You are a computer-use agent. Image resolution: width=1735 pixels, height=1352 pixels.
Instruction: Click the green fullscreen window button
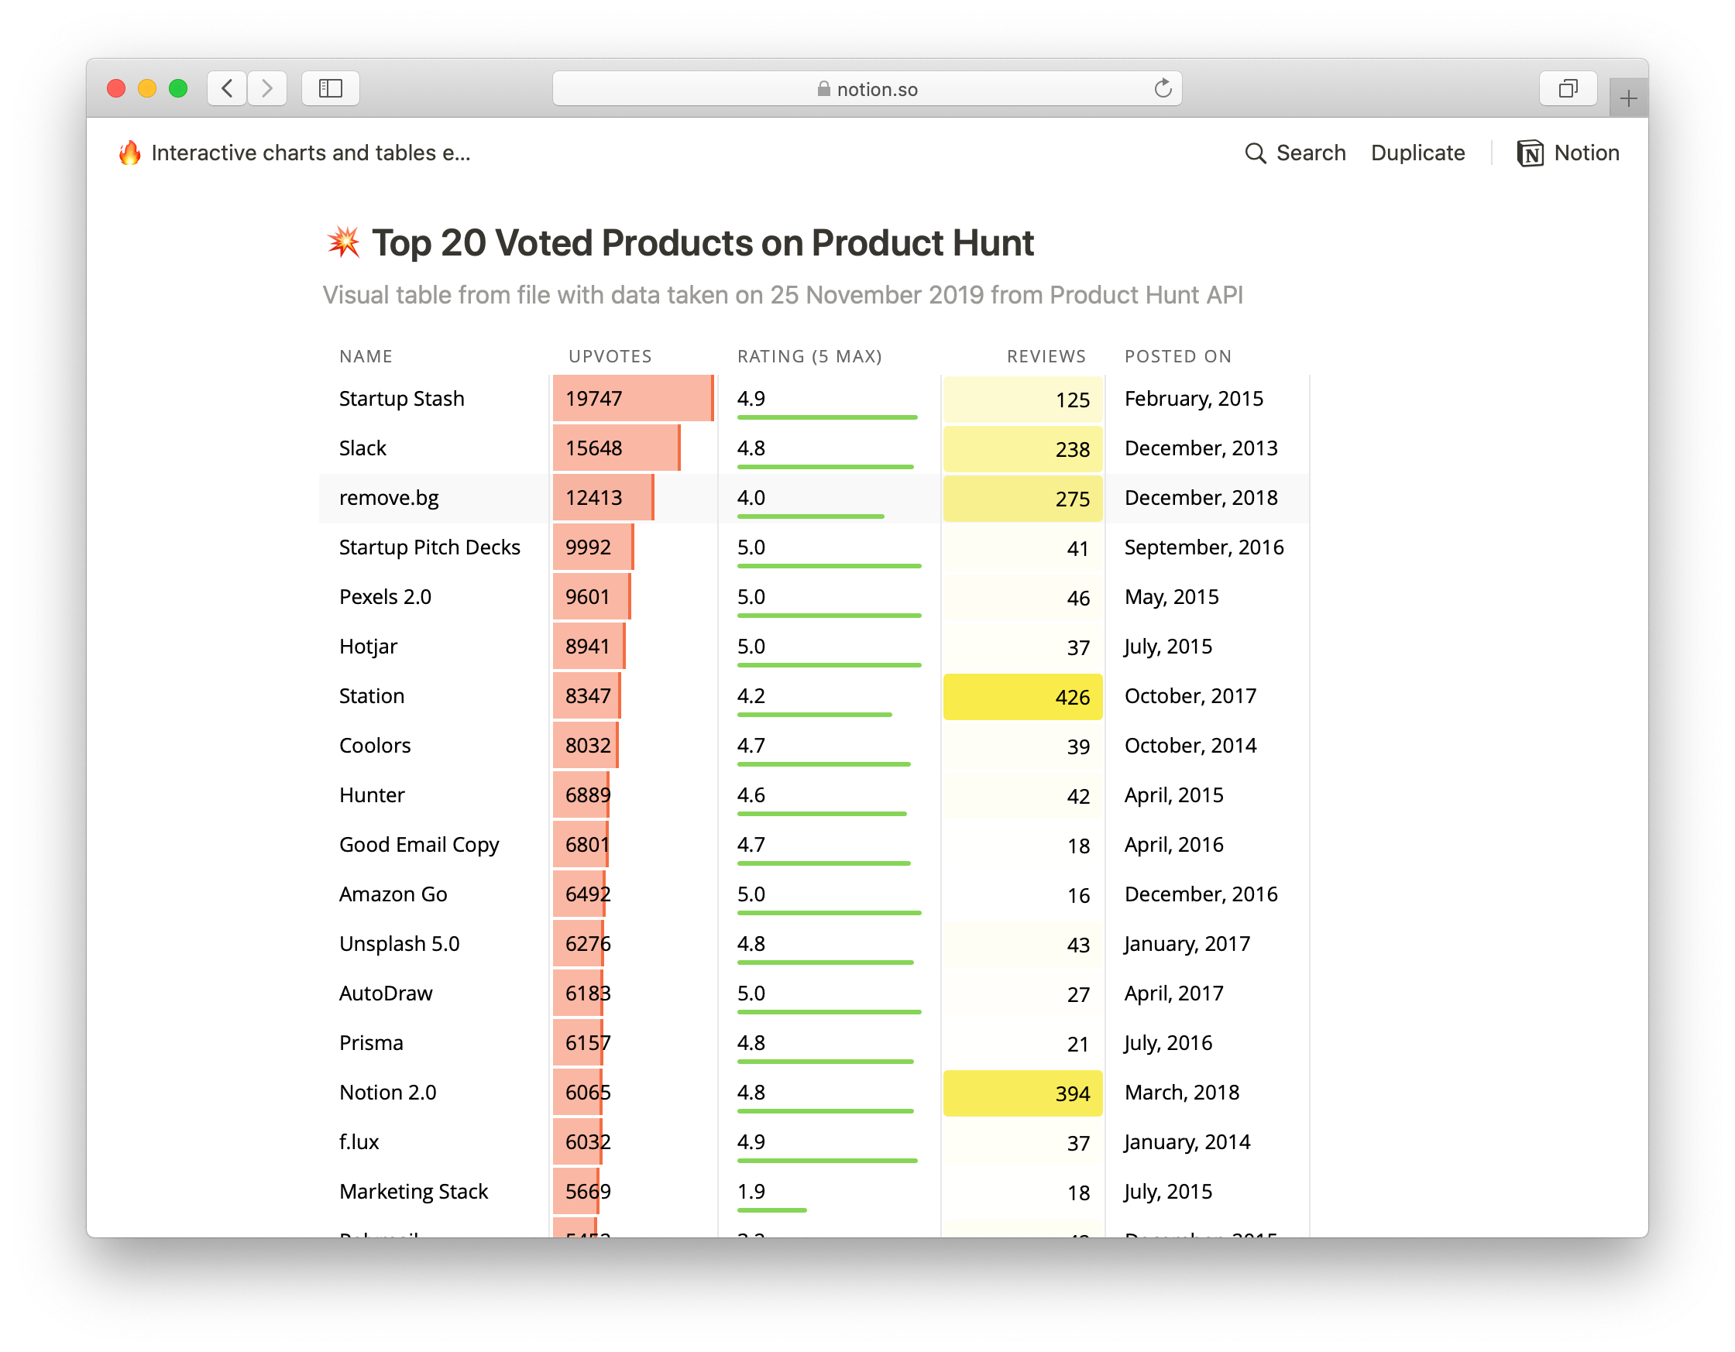point(178,88)
